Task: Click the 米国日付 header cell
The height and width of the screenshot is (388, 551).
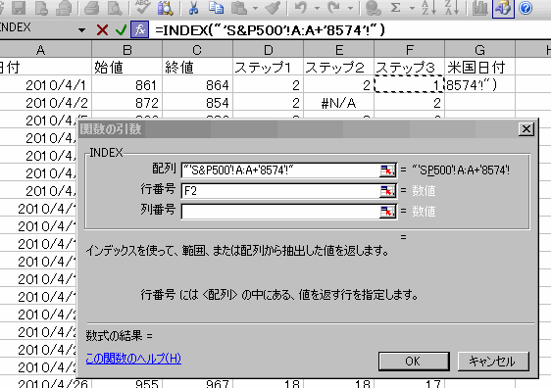Action: point(480,67)
